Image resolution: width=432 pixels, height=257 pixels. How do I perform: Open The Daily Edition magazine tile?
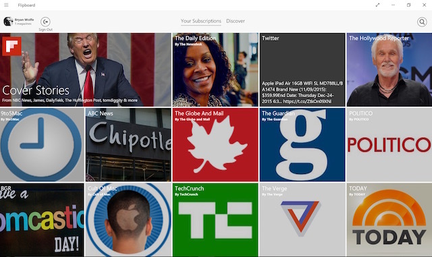point(215,69)
